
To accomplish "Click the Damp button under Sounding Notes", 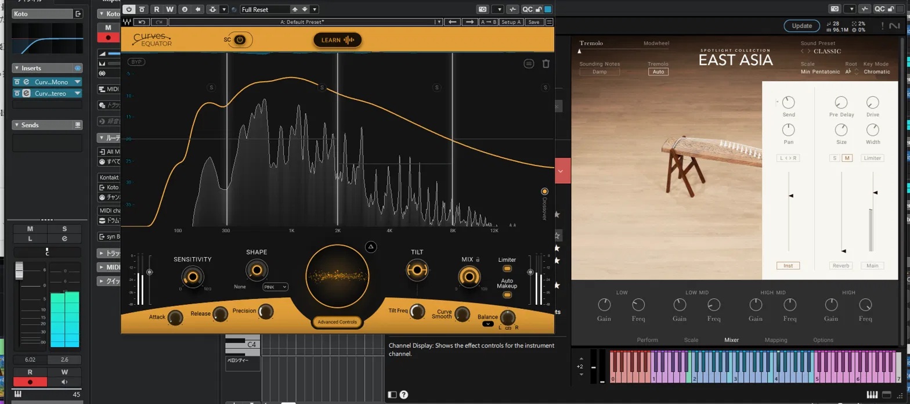I will point(600,72).
